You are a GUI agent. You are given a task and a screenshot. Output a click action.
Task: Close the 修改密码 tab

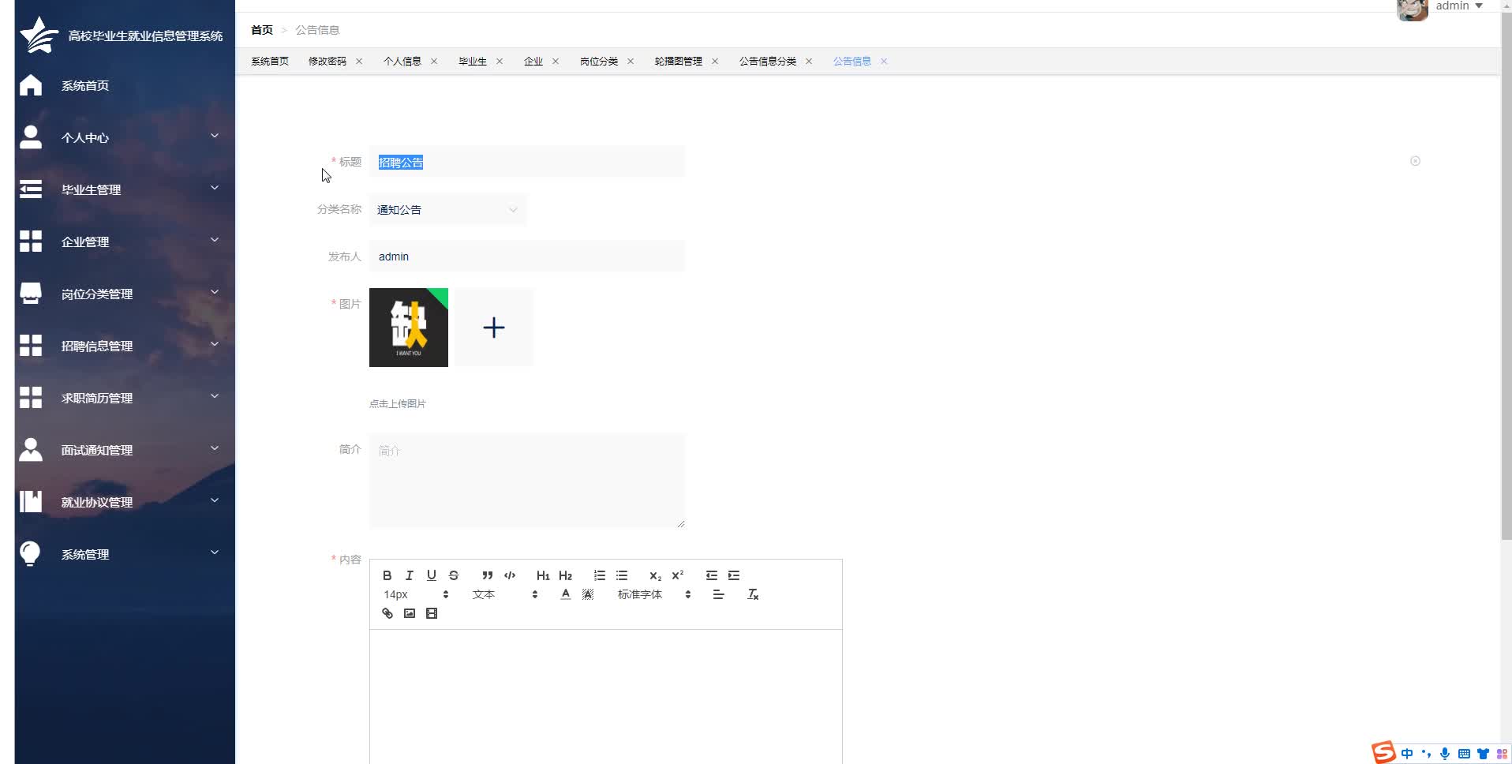pos(359,62)
